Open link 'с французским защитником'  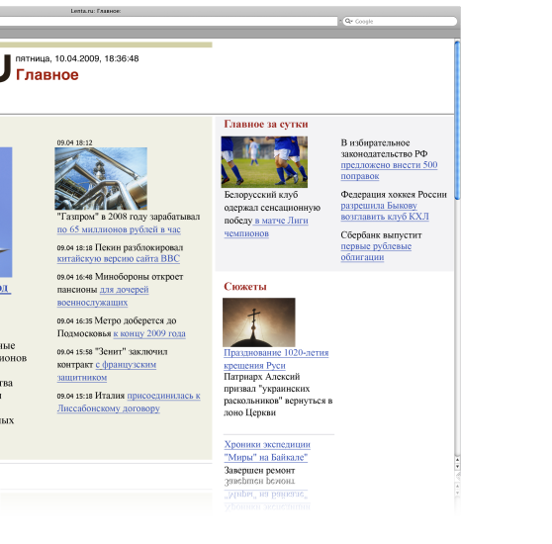pos(107,371)
